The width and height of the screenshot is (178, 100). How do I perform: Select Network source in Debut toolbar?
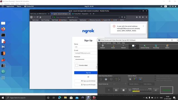point(123,47)
